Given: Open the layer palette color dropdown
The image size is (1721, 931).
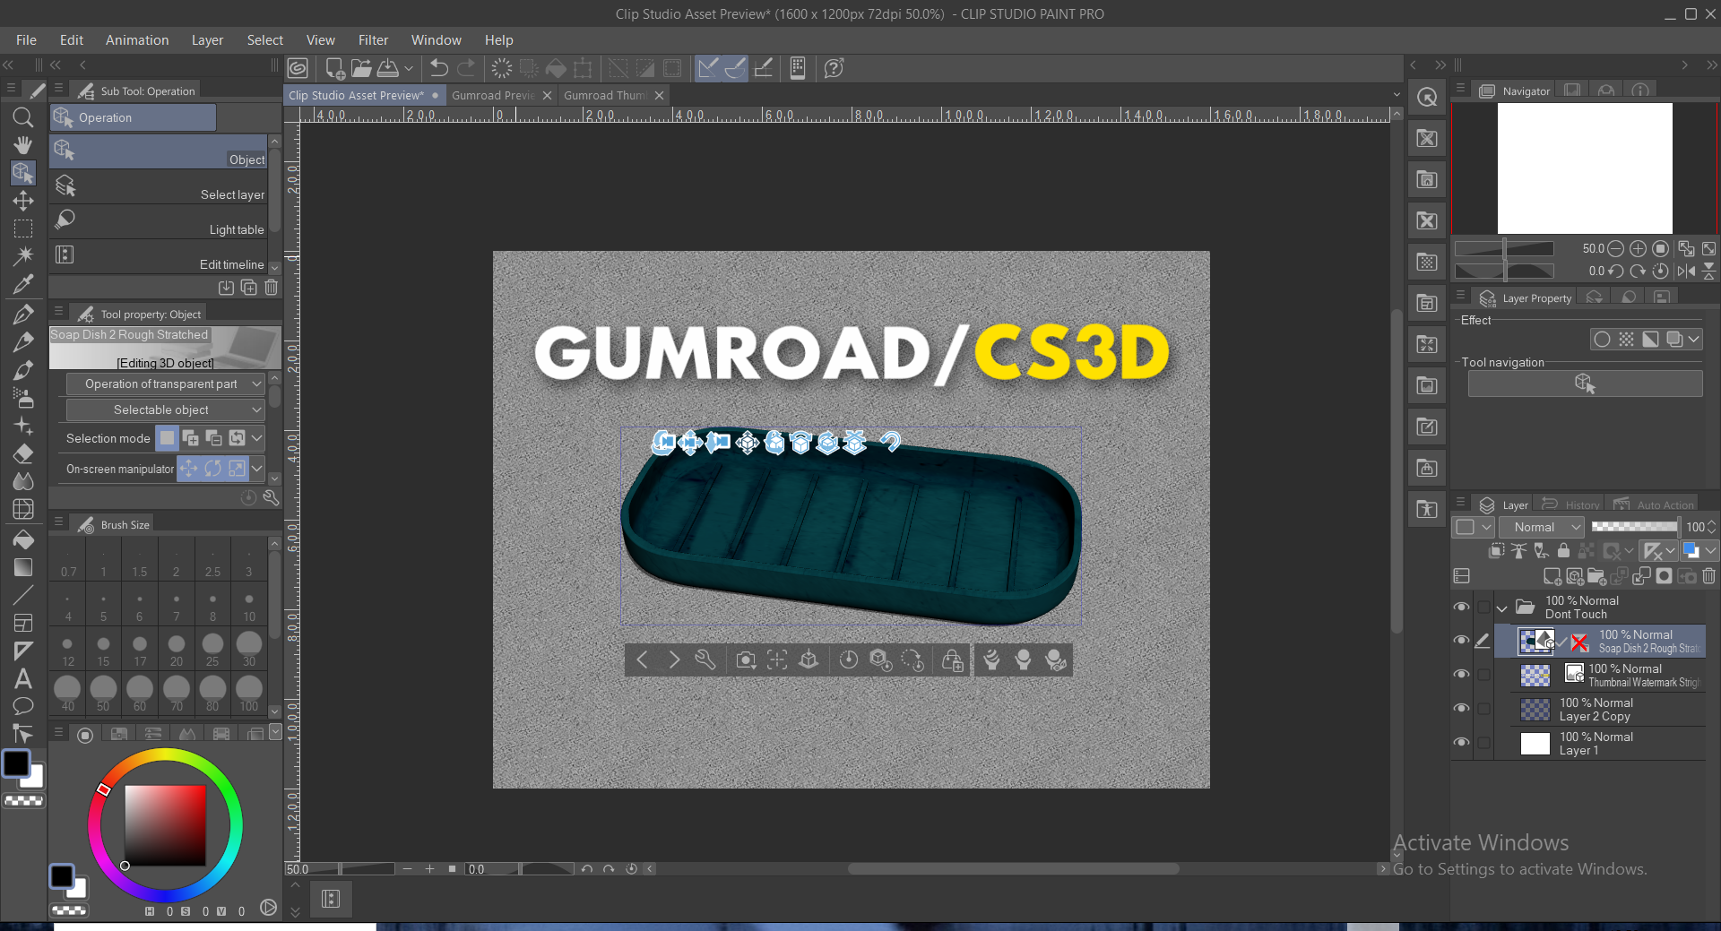Looking at the screenshot, I should tap(1474, 527).
